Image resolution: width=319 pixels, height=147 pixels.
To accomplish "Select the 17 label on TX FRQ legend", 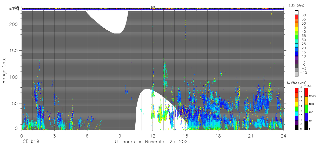I will click(x=301, y=92).
